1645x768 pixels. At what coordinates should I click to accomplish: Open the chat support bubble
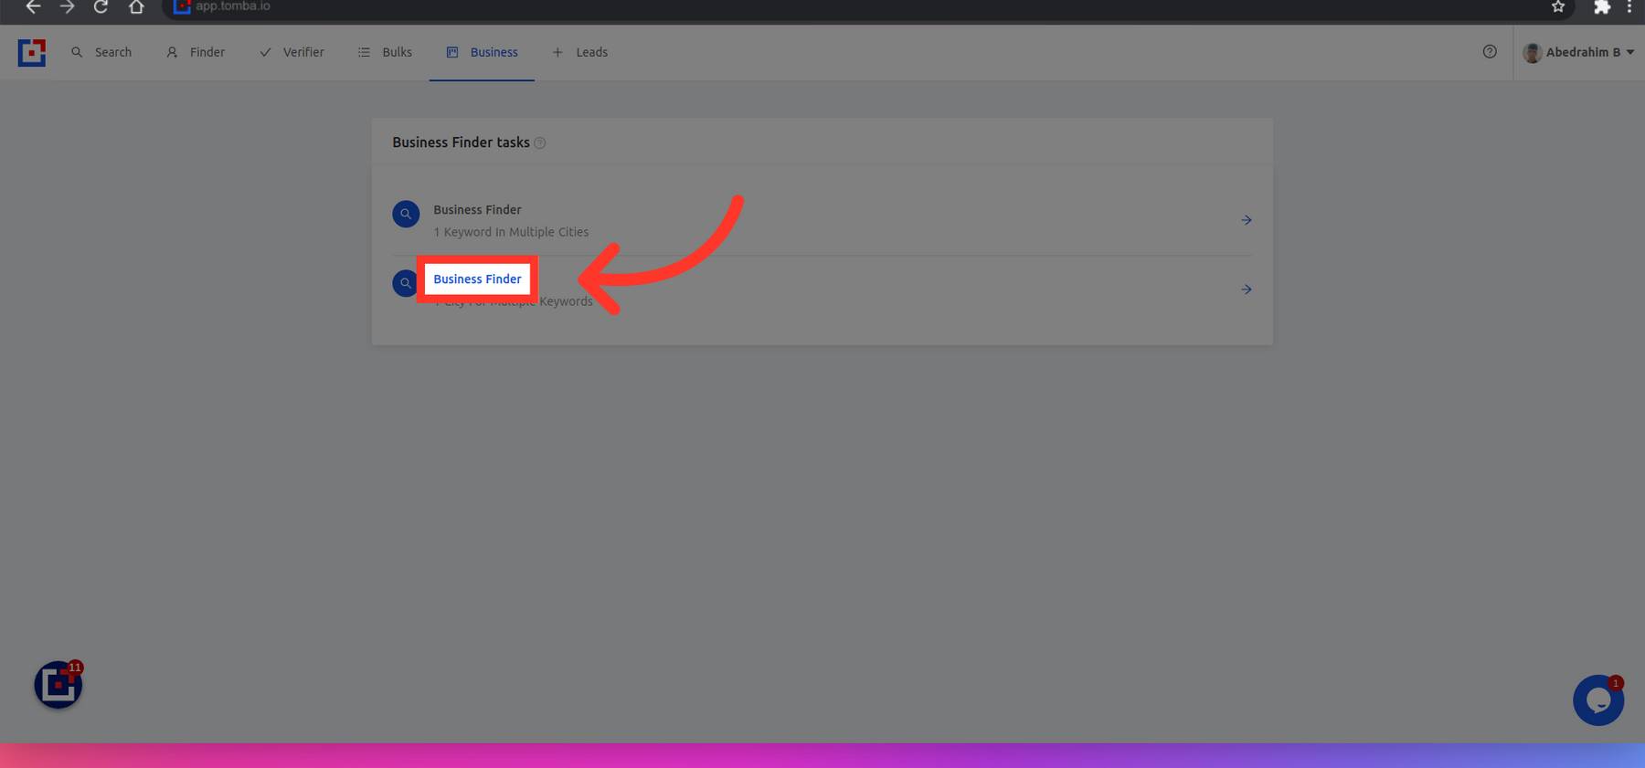click(1597, 700)
